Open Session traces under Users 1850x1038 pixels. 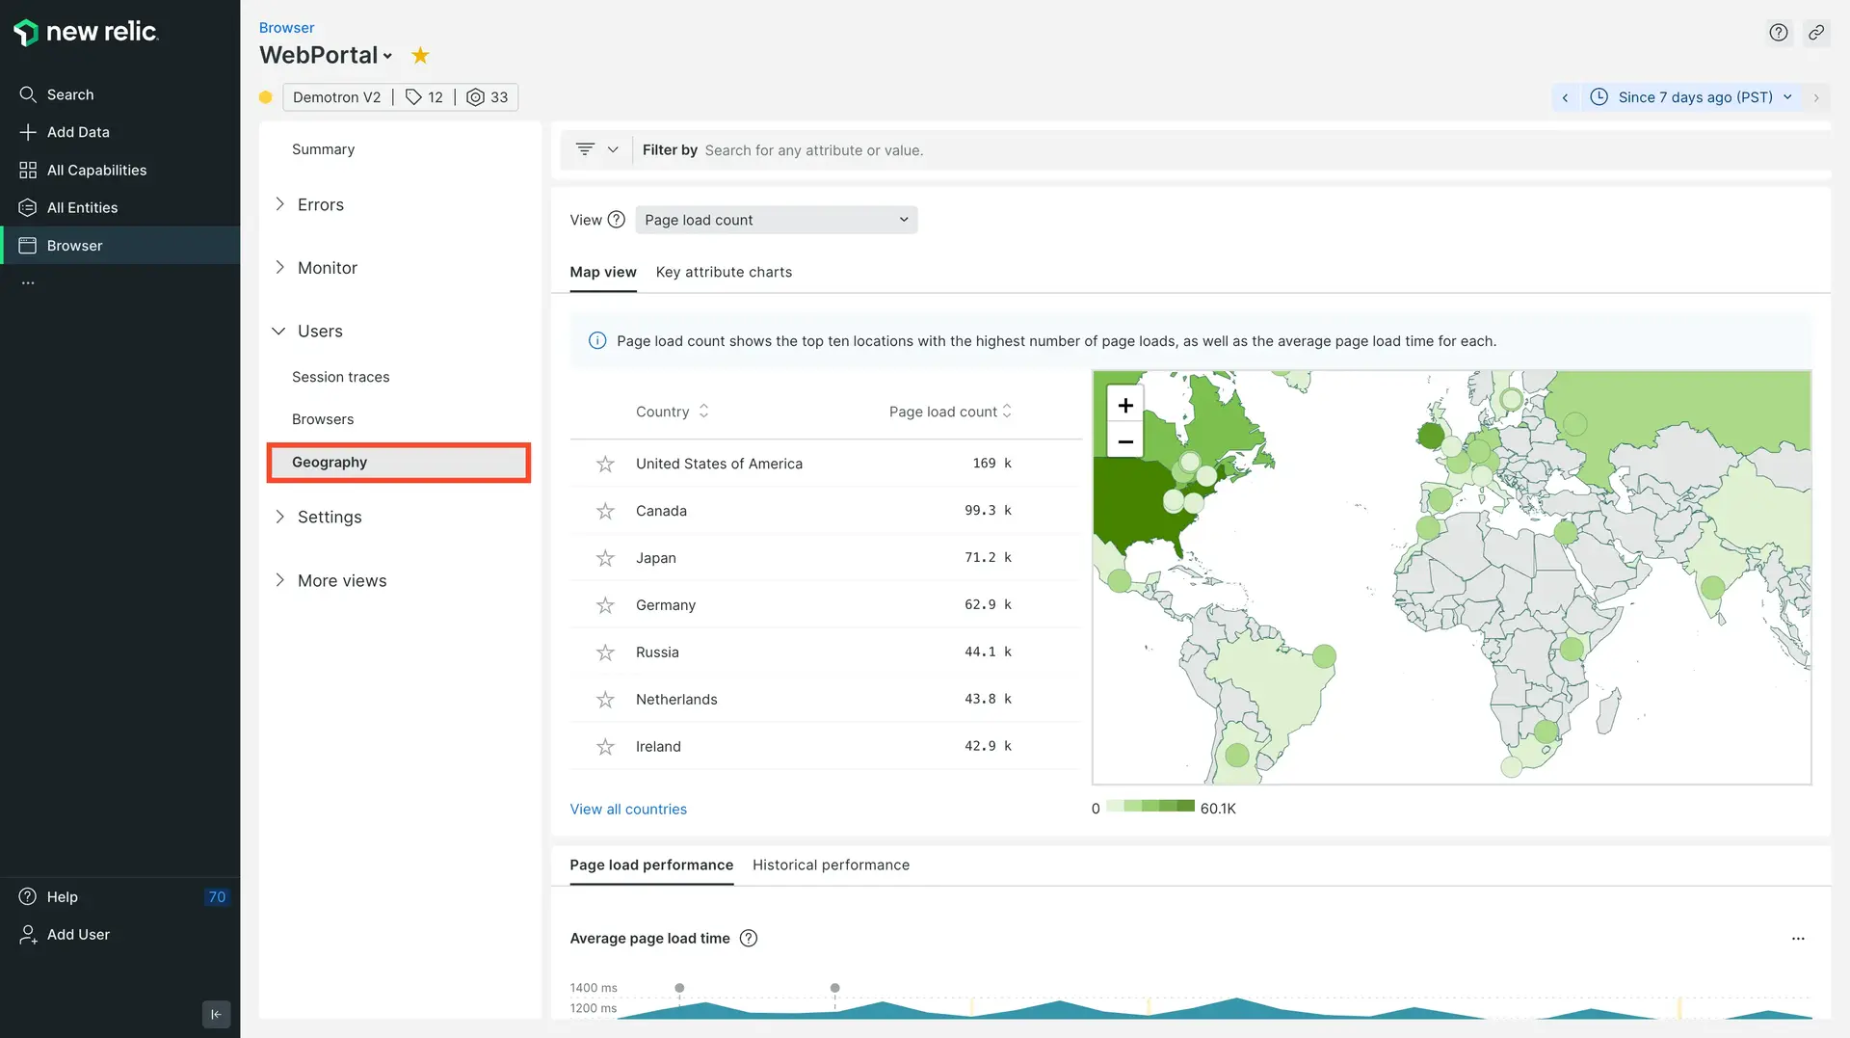point(340,377)
